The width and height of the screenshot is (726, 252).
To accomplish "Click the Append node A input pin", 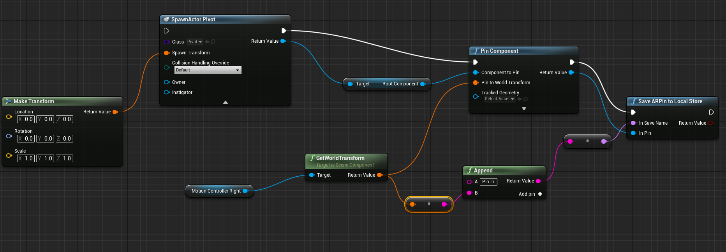I will 470,182.
